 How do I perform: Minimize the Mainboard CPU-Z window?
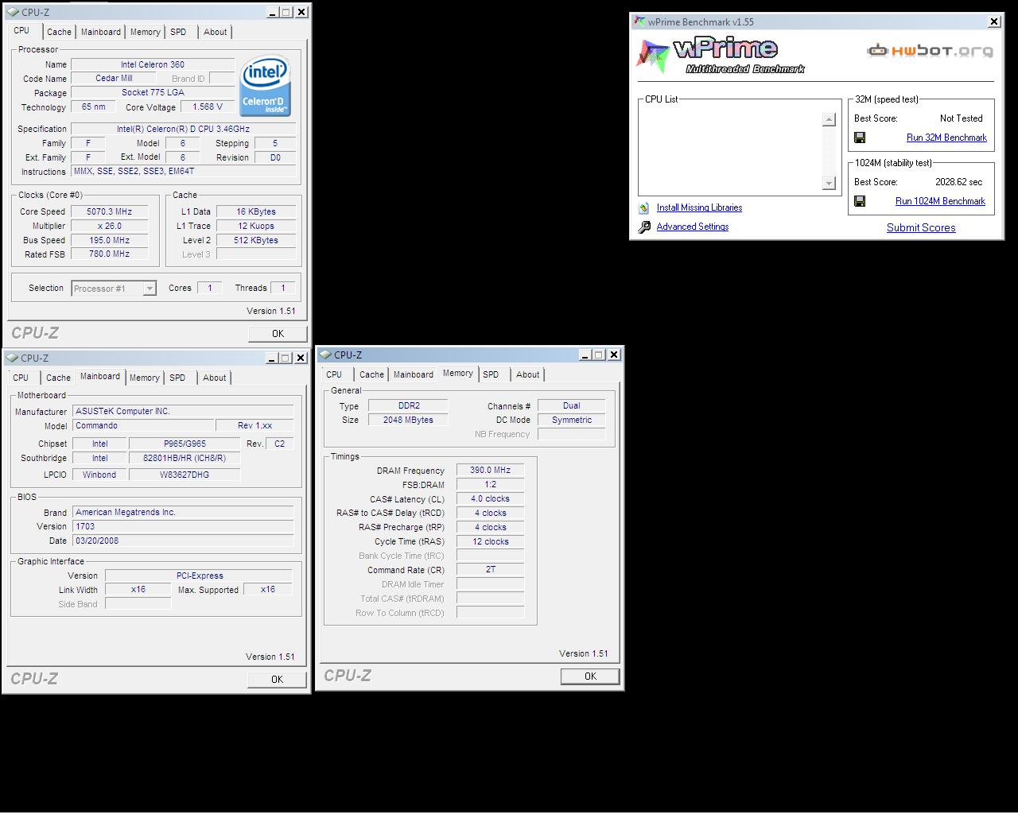point(271,358)
